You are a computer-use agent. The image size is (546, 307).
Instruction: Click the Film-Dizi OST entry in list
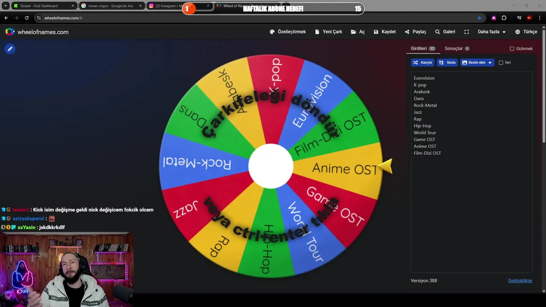[427, 153]
